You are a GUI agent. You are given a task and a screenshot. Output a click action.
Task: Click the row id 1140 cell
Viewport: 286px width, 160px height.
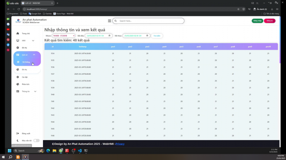coord(53,95)
